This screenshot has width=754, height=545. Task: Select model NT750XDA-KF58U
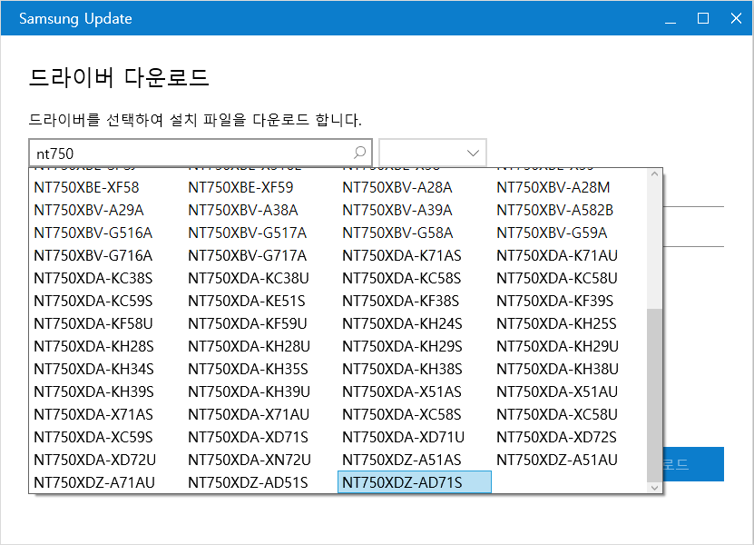tap(93, 323)
